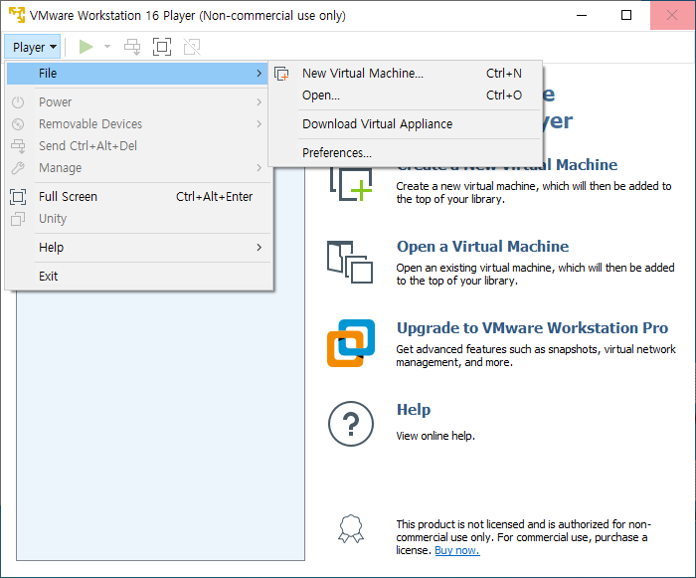This screenshot has height=578, width=696.
Task: Close the VMware Player window
Action: tap(672, 15)
